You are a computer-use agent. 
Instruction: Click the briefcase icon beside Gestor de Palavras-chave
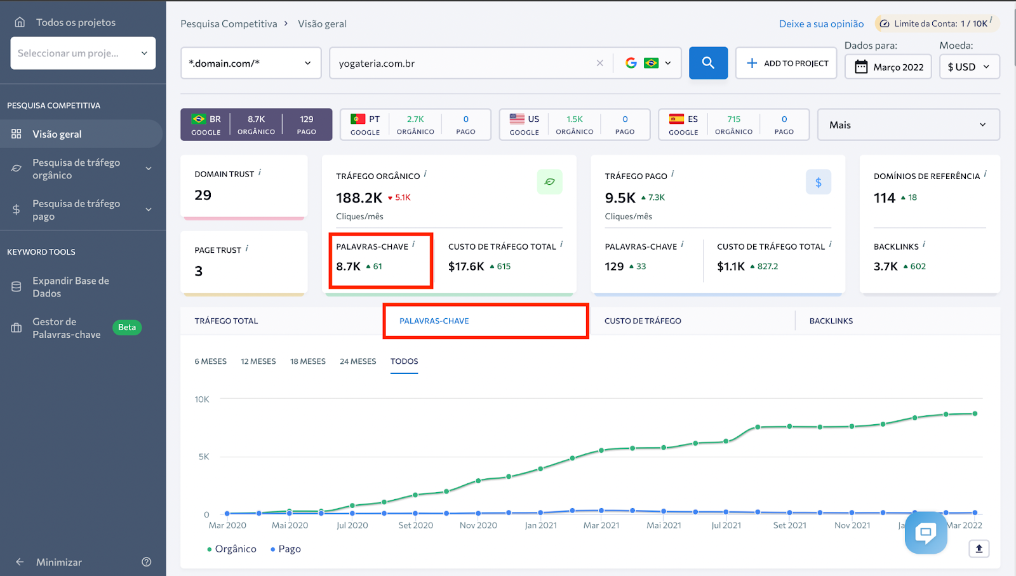click(17, 328)
